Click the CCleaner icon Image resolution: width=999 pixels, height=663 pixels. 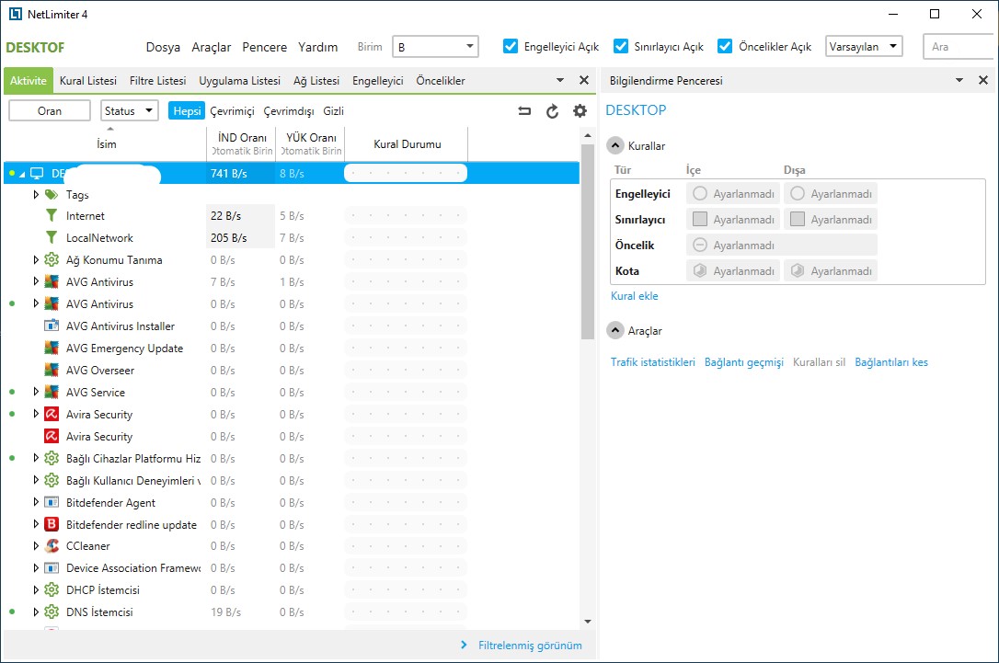pos(52,546)
